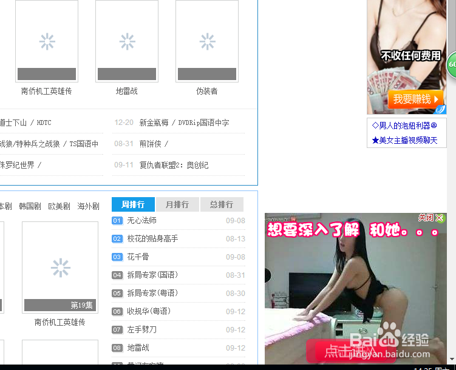The image size is (456, 370).
Task: Close the popup ad with green X
Action: tap(440, 218)
